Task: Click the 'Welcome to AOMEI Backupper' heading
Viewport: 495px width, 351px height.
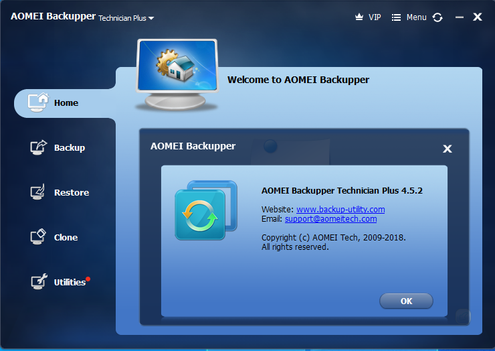Action: [298, 80]
